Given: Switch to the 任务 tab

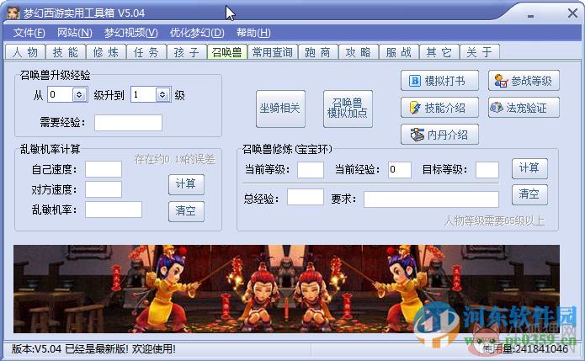Looking at the screenshot, I should (x=146, y=52).
